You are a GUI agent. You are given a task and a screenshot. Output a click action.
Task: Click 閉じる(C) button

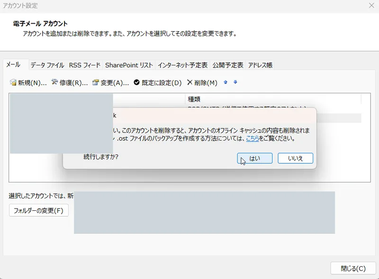pos(353,269)
